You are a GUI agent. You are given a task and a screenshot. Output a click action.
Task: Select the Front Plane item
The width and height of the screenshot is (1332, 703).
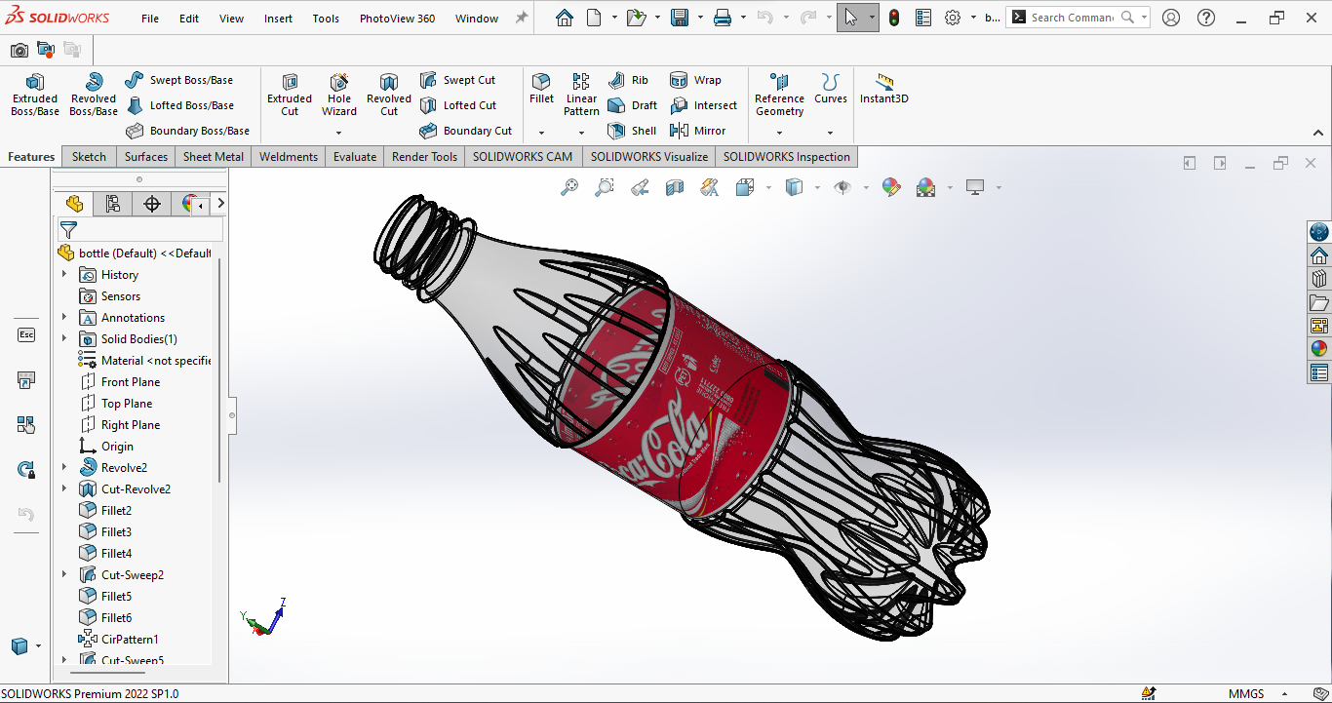tap(131, 382)
